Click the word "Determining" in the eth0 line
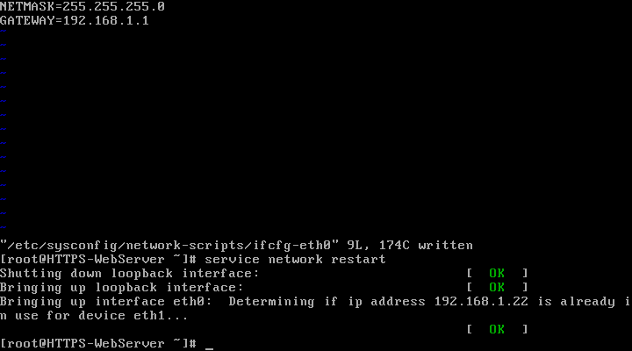Image resolution: width=632 pixels, height=351 pixels. [x=271, y=302]
